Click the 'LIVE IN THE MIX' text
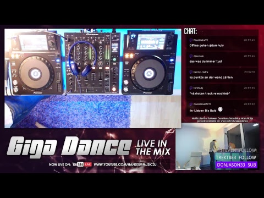 tap(153, 148)
